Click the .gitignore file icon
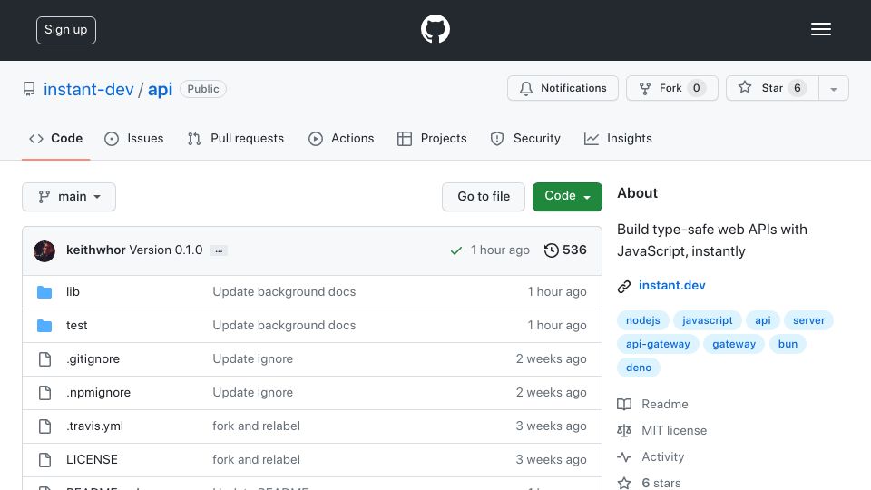This screenshot has width=871, height=490. pyautogui.click(x=45, y=359)
